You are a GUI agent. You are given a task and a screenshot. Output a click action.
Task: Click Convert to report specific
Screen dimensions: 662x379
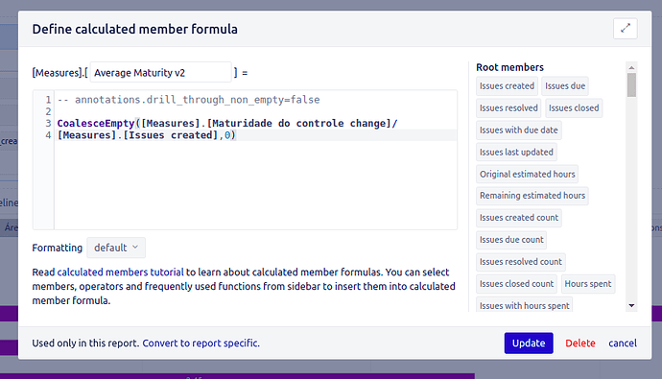(201, 343)
